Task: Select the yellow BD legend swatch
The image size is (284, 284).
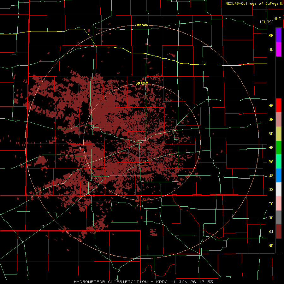Action: (279, 133)
